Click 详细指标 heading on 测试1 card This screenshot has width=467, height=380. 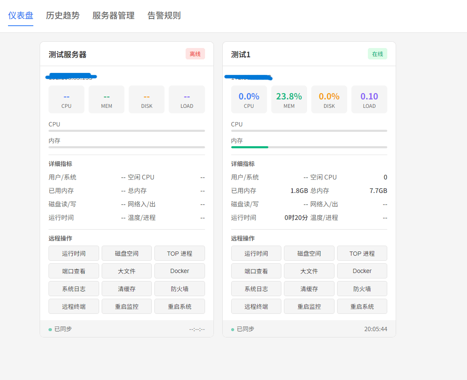click(x=243, y=164)
